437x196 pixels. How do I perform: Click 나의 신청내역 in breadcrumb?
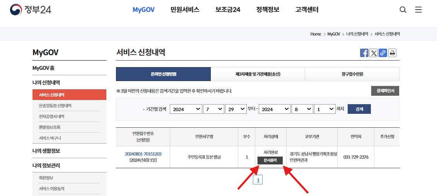point(357,34)
